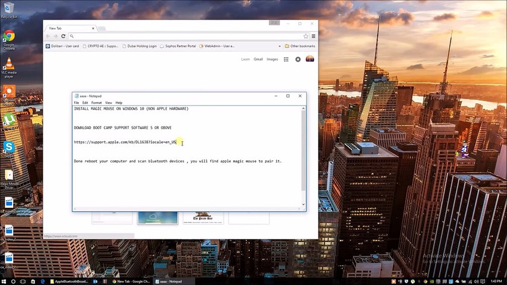Click the Learn link on the page
The image size is (507, 285).
point(245,59)
